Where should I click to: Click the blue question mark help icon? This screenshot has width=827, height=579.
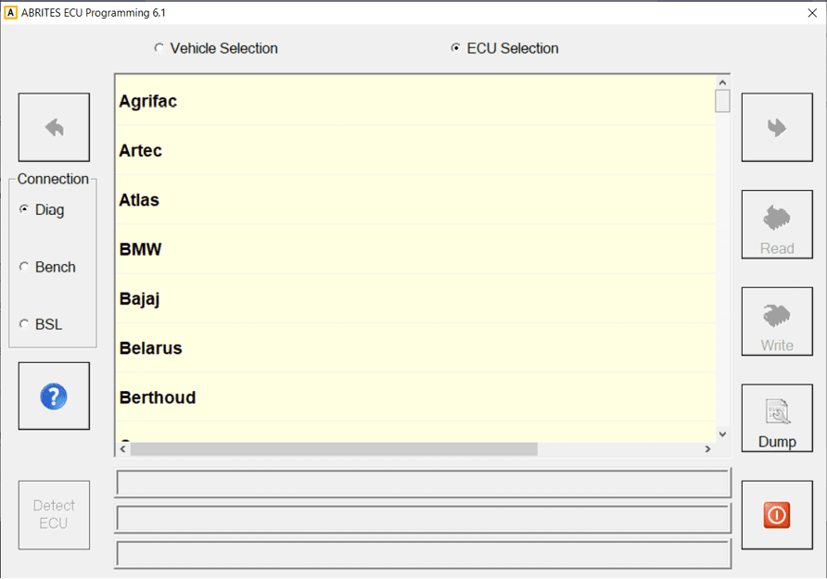point(54,396)
